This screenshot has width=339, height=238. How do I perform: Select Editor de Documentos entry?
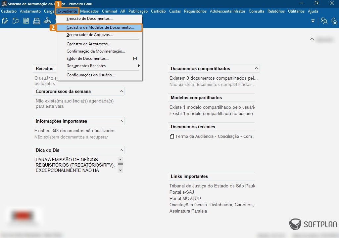[x=99, y=59]
